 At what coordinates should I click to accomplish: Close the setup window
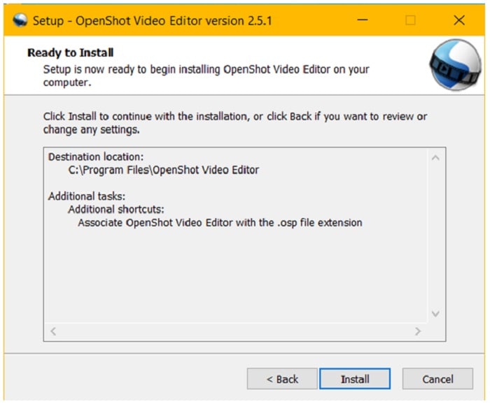[459, 20]
